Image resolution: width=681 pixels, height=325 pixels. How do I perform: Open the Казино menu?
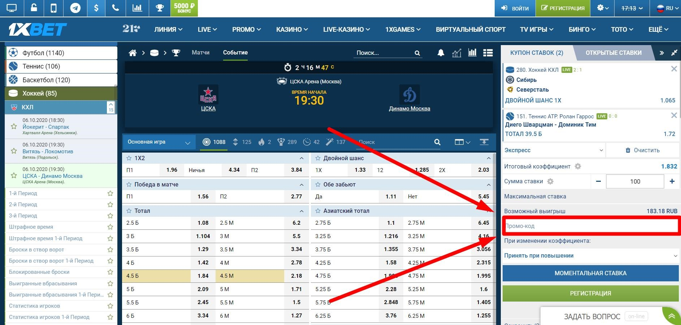click(x=292, y=30)
